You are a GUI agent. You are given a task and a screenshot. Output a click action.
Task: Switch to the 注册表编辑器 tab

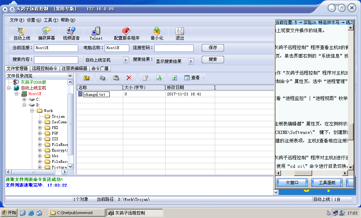[x=74, y=69]
